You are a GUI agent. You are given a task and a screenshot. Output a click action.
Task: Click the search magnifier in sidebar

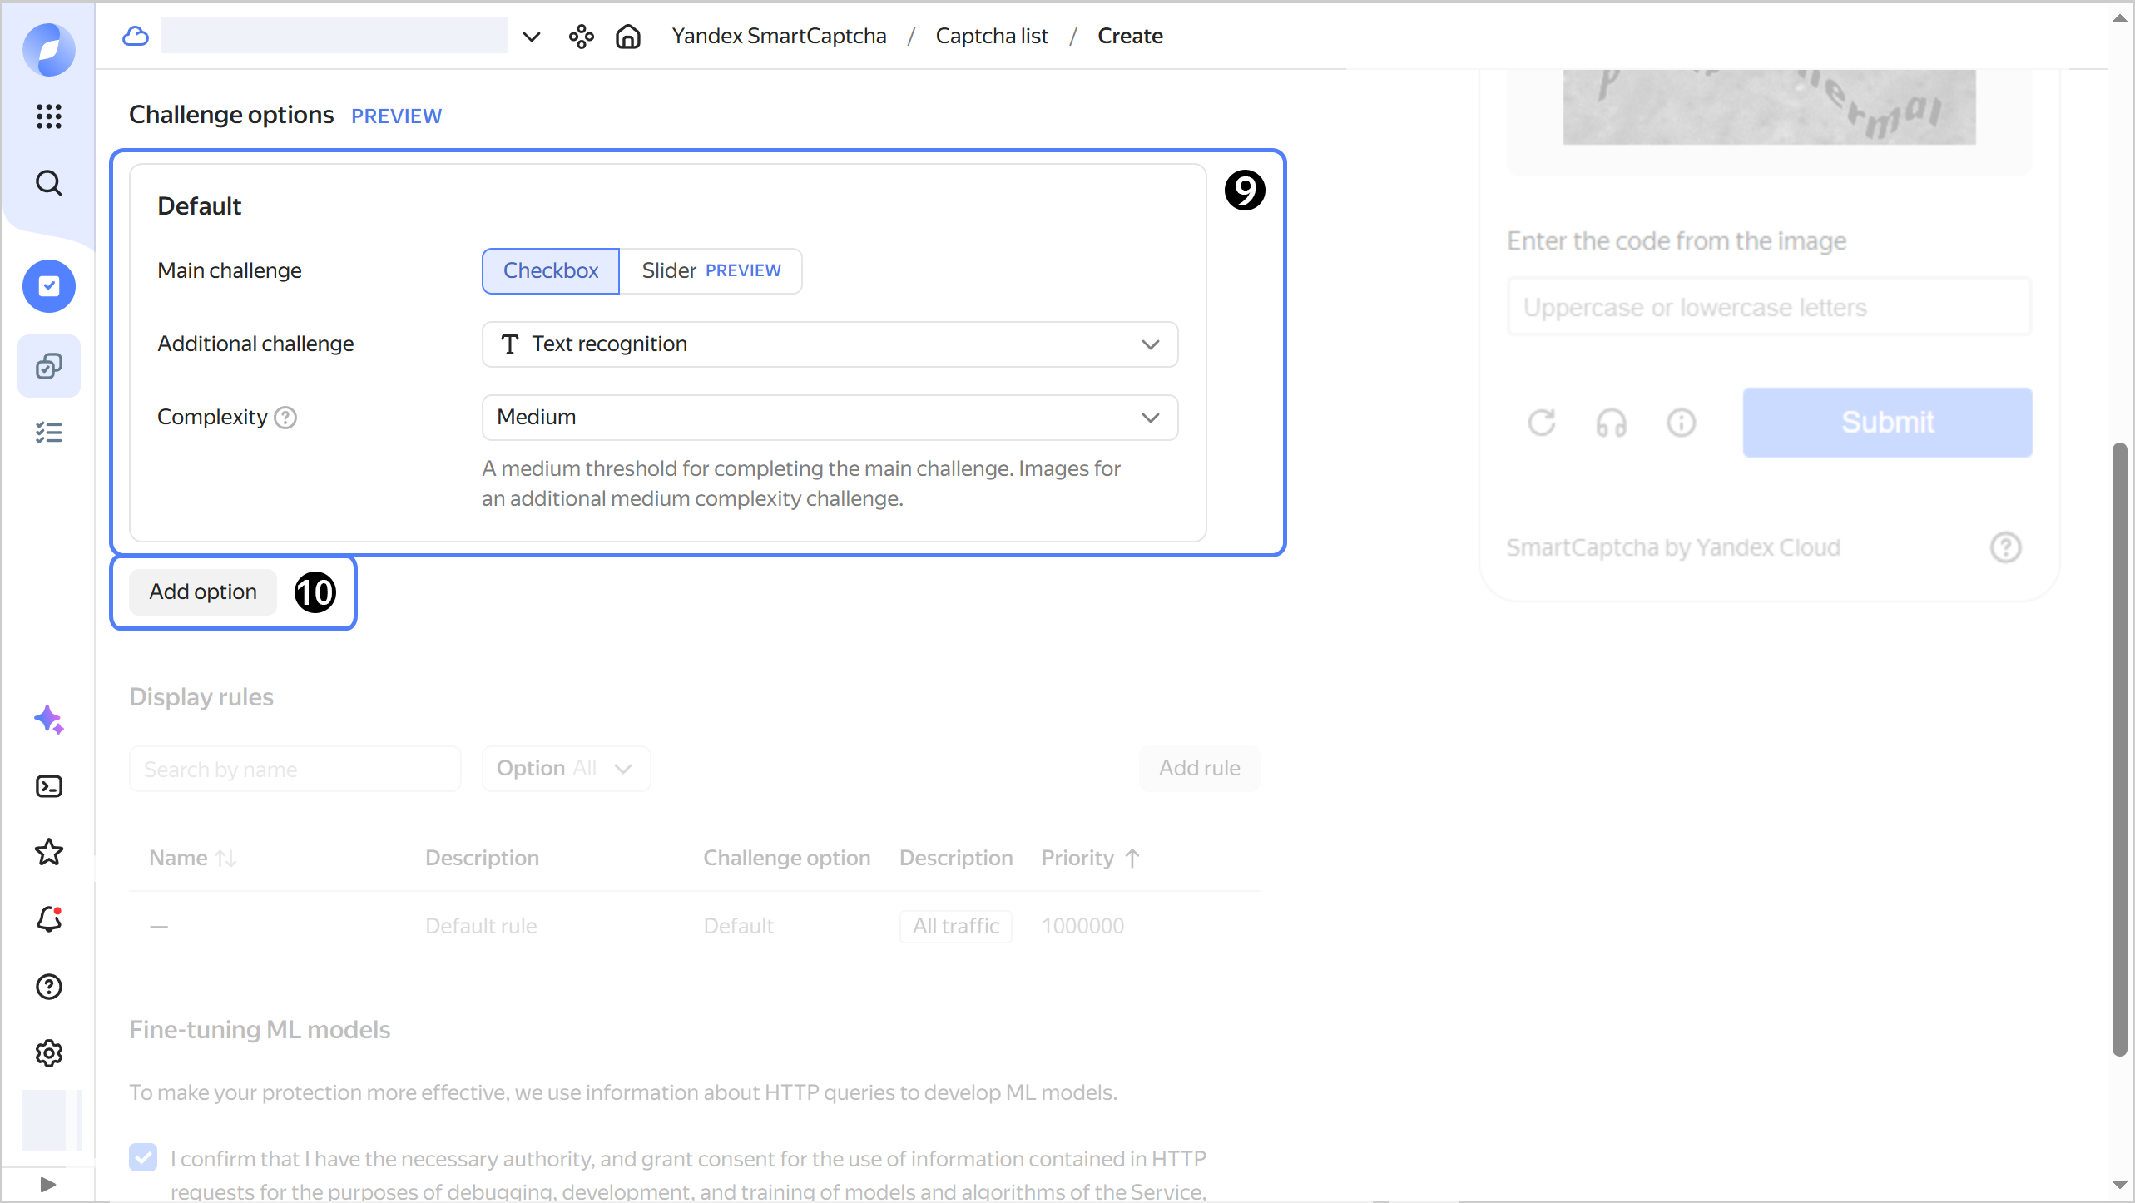(49, 183)
